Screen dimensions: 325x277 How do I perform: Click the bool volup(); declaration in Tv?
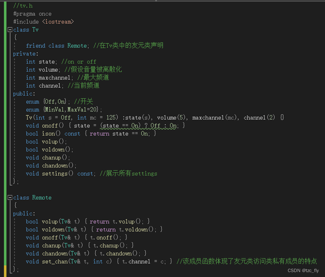(47, 142)
